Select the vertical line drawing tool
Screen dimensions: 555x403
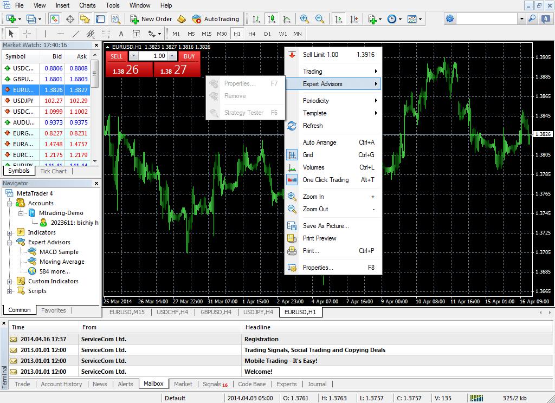[46, 34]
